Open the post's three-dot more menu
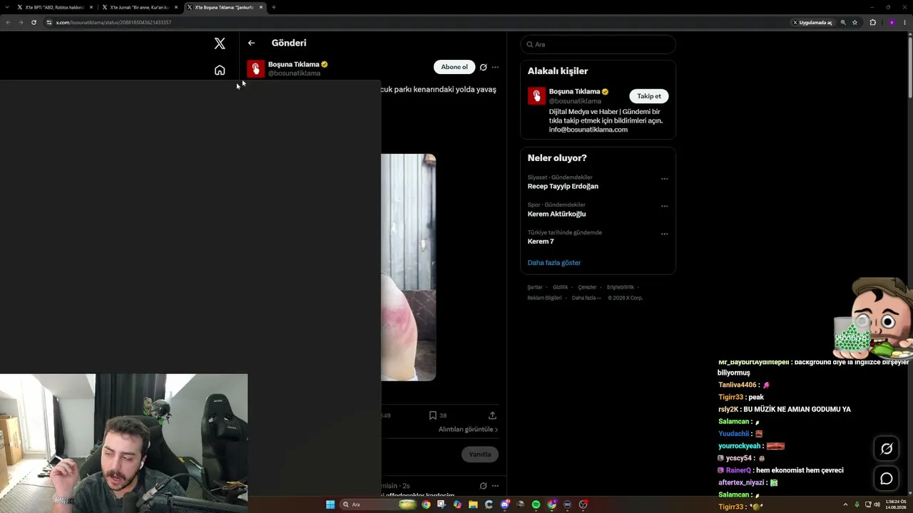 (x=495, y=67)
